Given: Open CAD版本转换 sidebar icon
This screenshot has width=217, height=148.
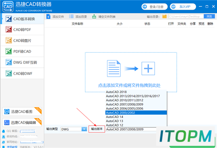Looking at the screenshot, I should [9, 19].
